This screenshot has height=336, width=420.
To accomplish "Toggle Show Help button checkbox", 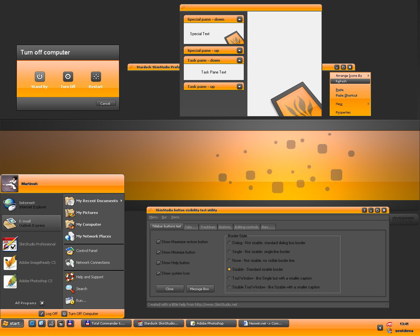I will click(x=158, y=263).
